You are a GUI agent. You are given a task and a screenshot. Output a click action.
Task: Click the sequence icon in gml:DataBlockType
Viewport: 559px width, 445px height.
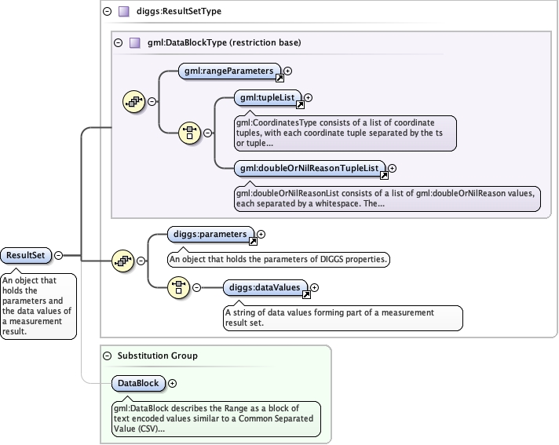point(133,101)
